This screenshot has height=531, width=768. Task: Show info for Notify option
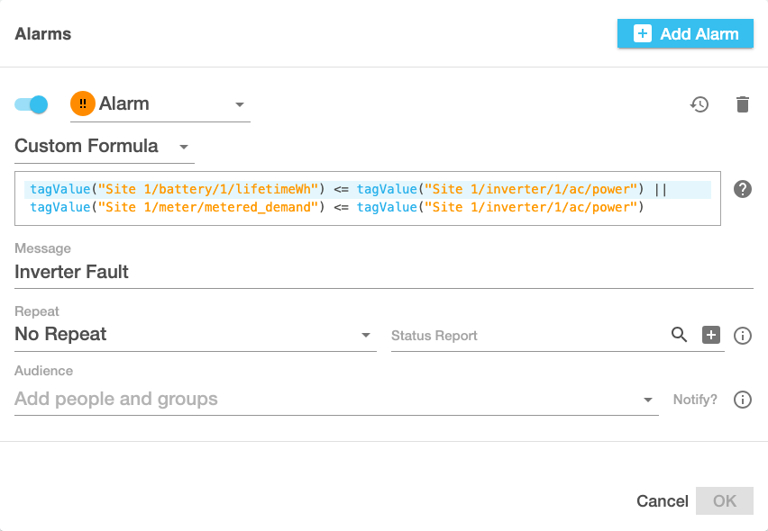pos(743,400)
